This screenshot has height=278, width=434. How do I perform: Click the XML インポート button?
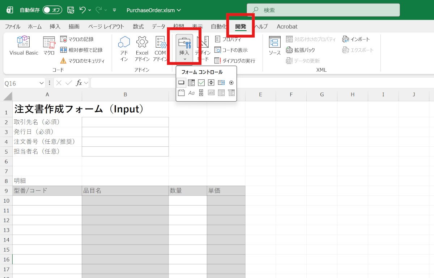356,39
